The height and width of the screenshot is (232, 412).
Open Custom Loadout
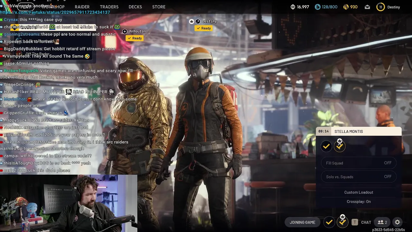pyautogui.click(x=359, y=192)
